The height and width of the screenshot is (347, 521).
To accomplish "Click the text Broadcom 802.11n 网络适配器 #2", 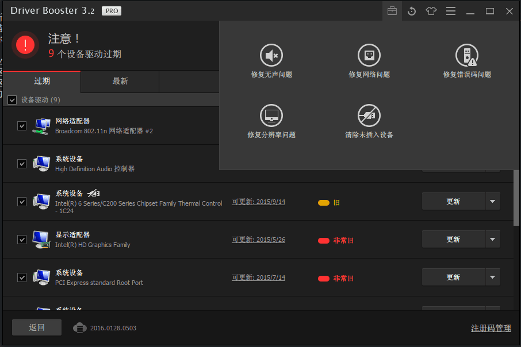I will pos(104,131).
